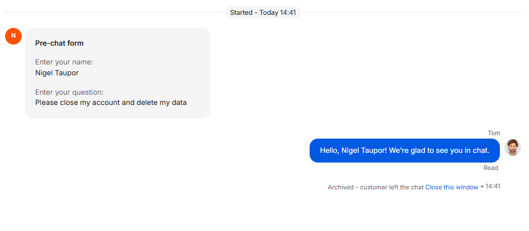Click the divider line right of Started label
This screenshot has height=231, width=529.
(x=412, y=13)
